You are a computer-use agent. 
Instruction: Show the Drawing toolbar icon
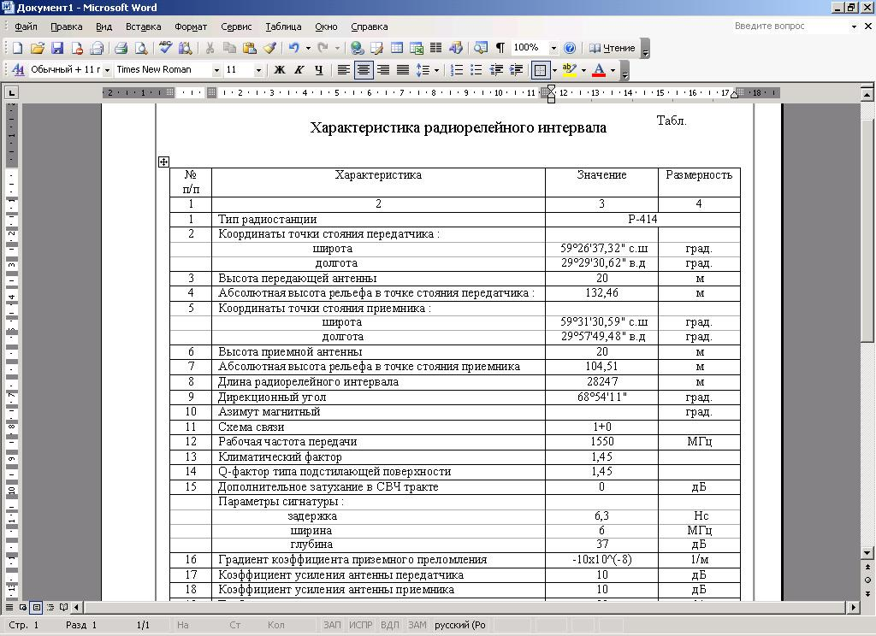coord(456,48)
